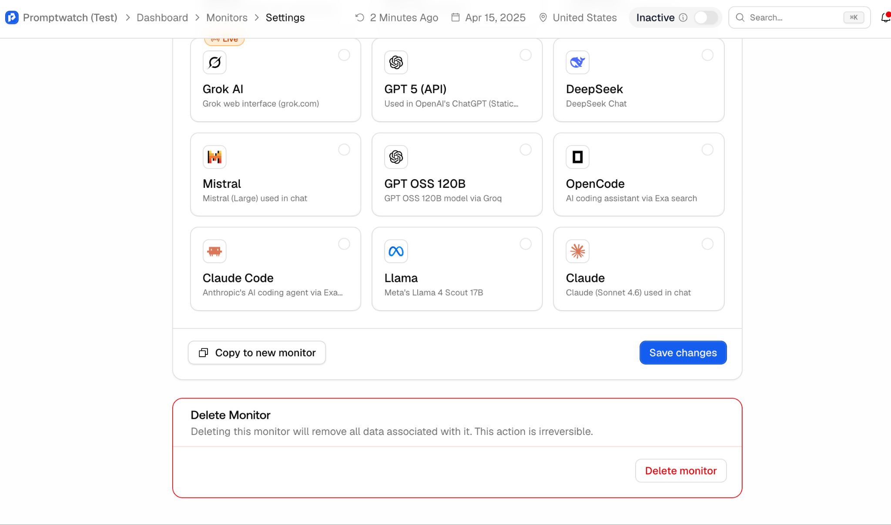Click 'Mistral (Large) used in chat' text
891x525 pixels.
(255, 198)
